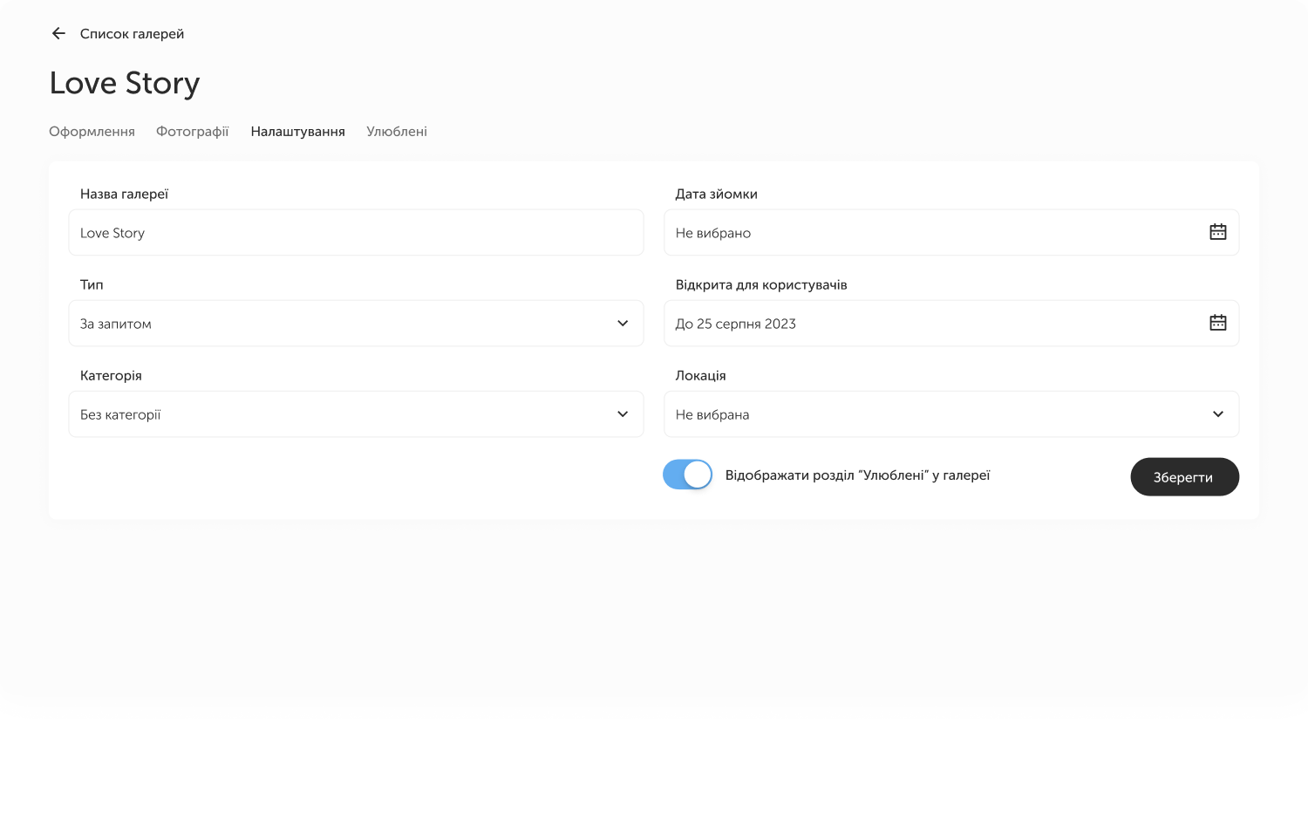The height and width of the screenshot is (813, 1308).
Task: Click the Дата зйомки field showing Не вибрано
Action: point(924,233)
